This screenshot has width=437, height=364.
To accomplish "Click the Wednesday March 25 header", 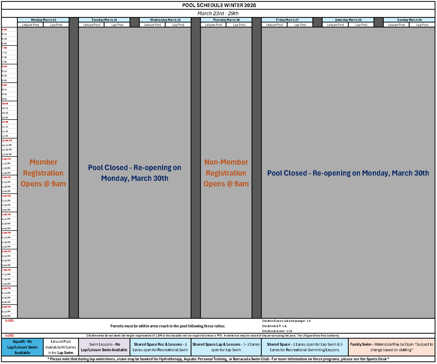I will (x=165, y=20).
